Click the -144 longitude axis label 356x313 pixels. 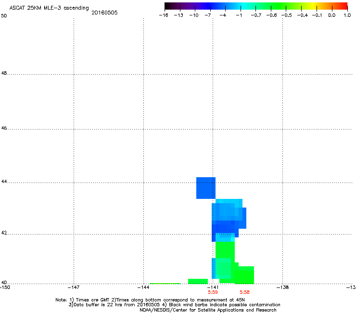[143, 287]
